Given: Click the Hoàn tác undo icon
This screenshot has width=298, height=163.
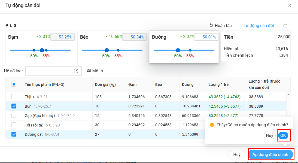Looking at the screenshot, I should point(211,25).
